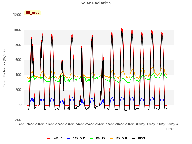Toggle the LW_out legend entry
Viewport: 192px width, 144px height.
point(118,138)
